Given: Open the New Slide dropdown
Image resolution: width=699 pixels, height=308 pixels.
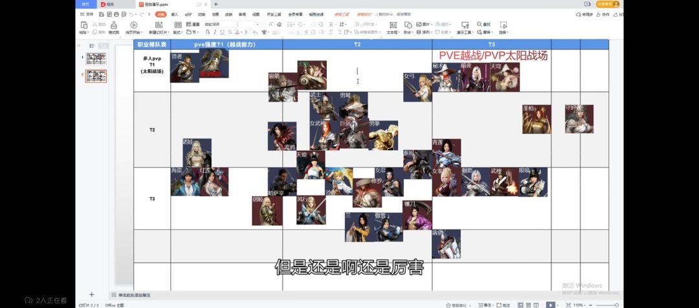Looking at the screenshot, I should (x=170, y=32).
